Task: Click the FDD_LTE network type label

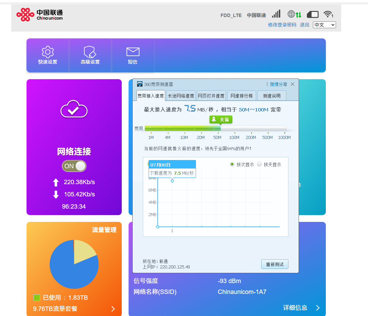Action: pos(231,15)
